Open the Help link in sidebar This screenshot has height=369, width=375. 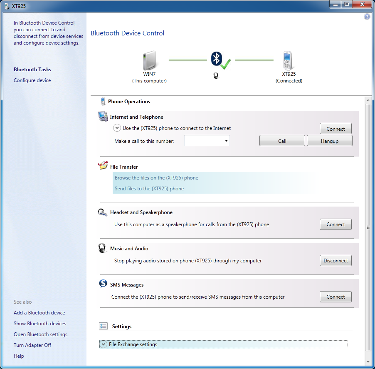(19, 356)
